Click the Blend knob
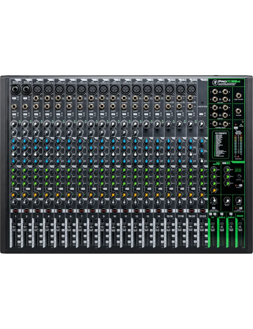The image size is (253, 329). pyautogui.click(x=213, y=200)
